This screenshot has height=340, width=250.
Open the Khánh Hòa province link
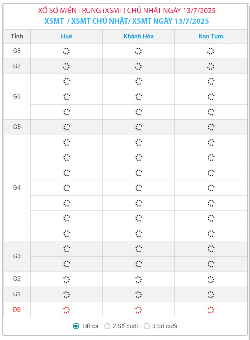[x=139, y=36]
